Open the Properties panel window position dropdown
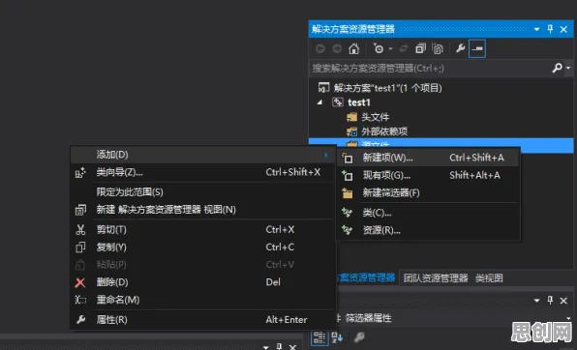 537,301
